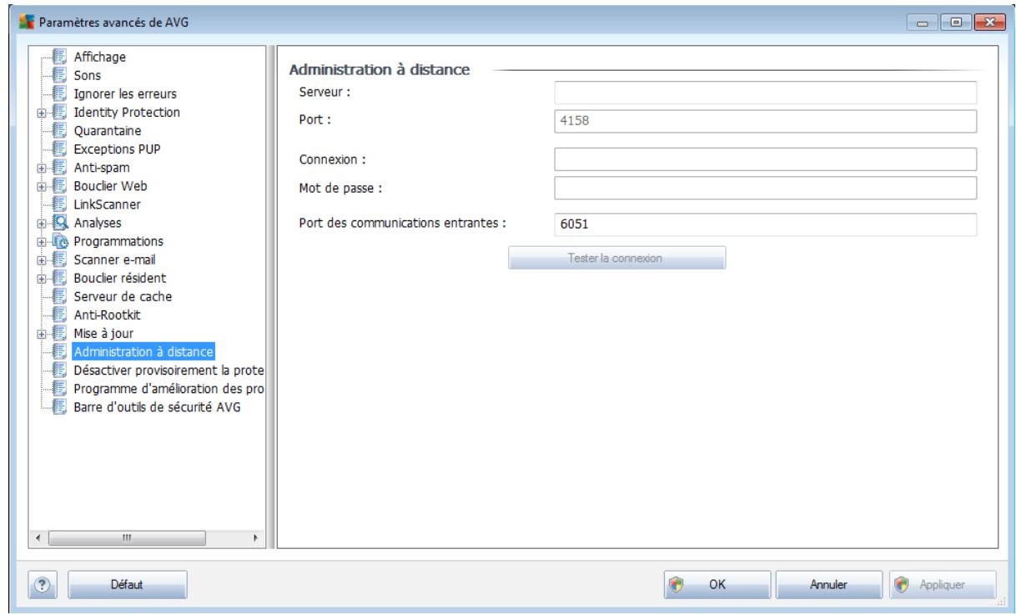Open Barre d'outils de sécurité AVG
This screenshot has width=1016, height=615.
click(157, 406)
